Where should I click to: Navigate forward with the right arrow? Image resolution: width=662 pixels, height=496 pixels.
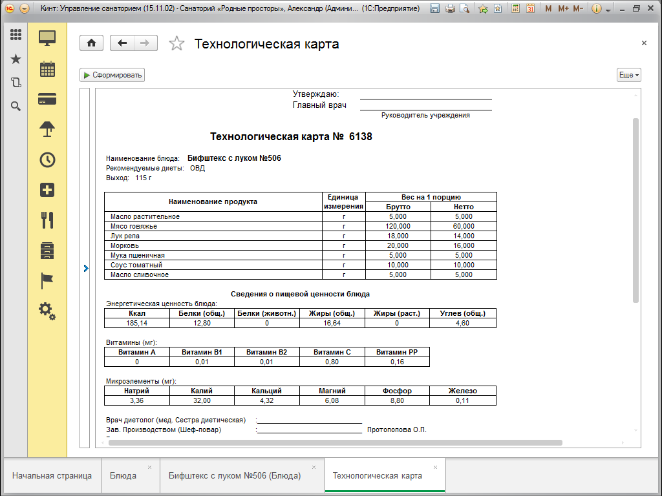[x=145, y=43]
